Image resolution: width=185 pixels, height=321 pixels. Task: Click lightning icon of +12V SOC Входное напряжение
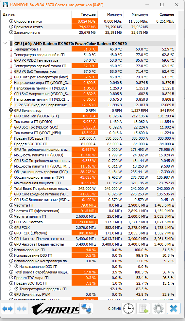pyautogui.click(x=11, y=105)
